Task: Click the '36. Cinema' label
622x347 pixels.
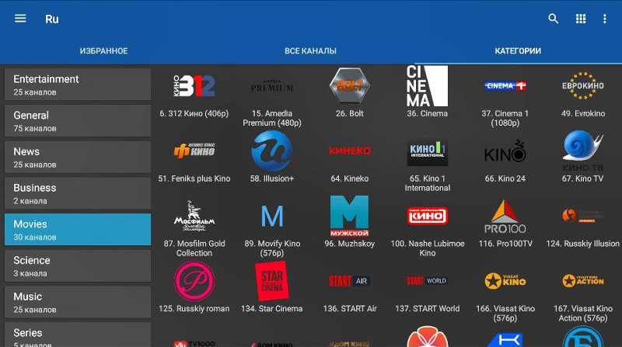Action: 427,113
